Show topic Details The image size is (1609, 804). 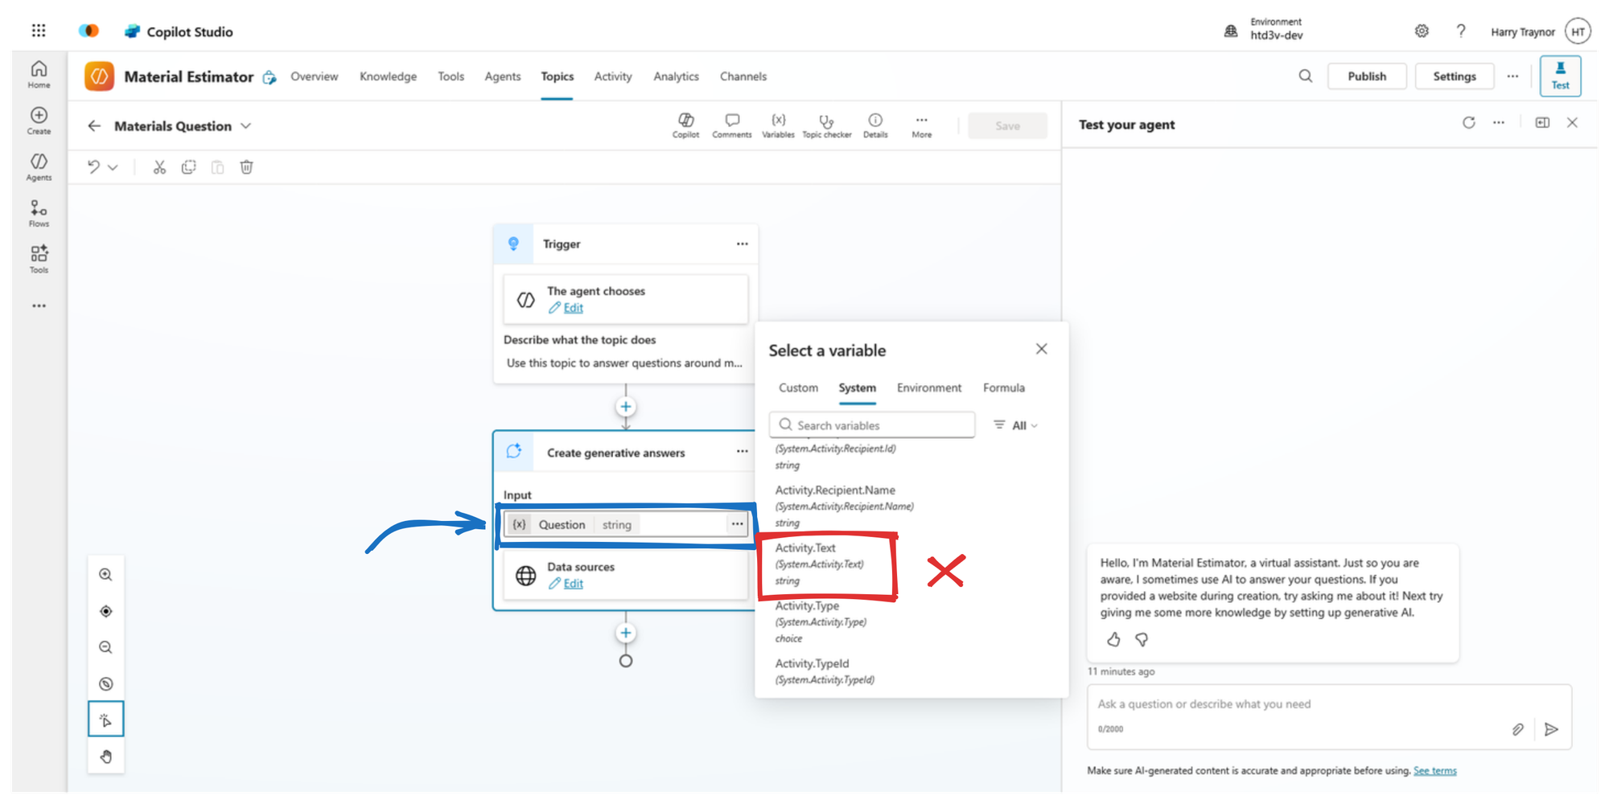[x=875, y=125]
